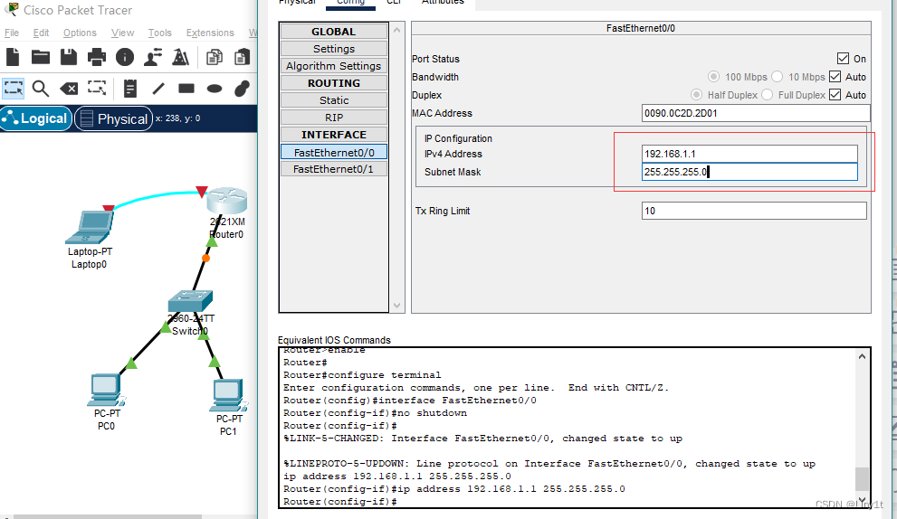Choose the Resize Shape tool

(x=97, y=89)
